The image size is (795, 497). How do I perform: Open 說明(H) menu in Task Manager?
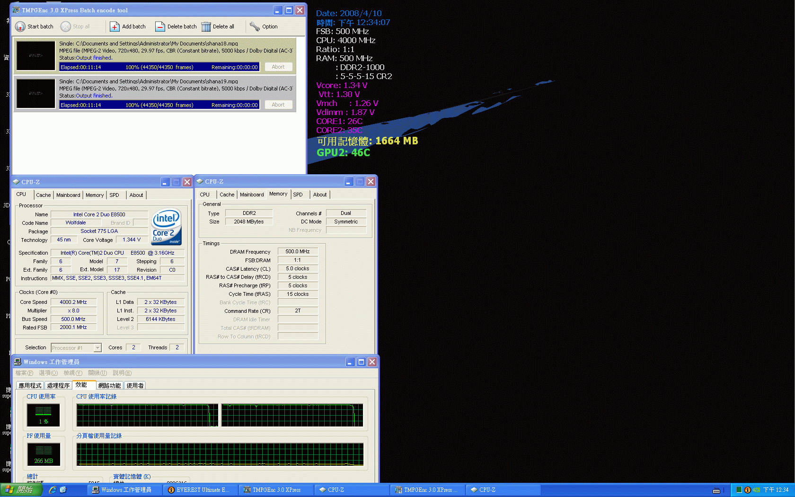click(x=122, y=373)
